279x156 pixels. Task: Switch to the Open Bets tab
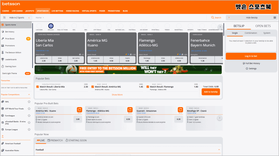point(263,26)
